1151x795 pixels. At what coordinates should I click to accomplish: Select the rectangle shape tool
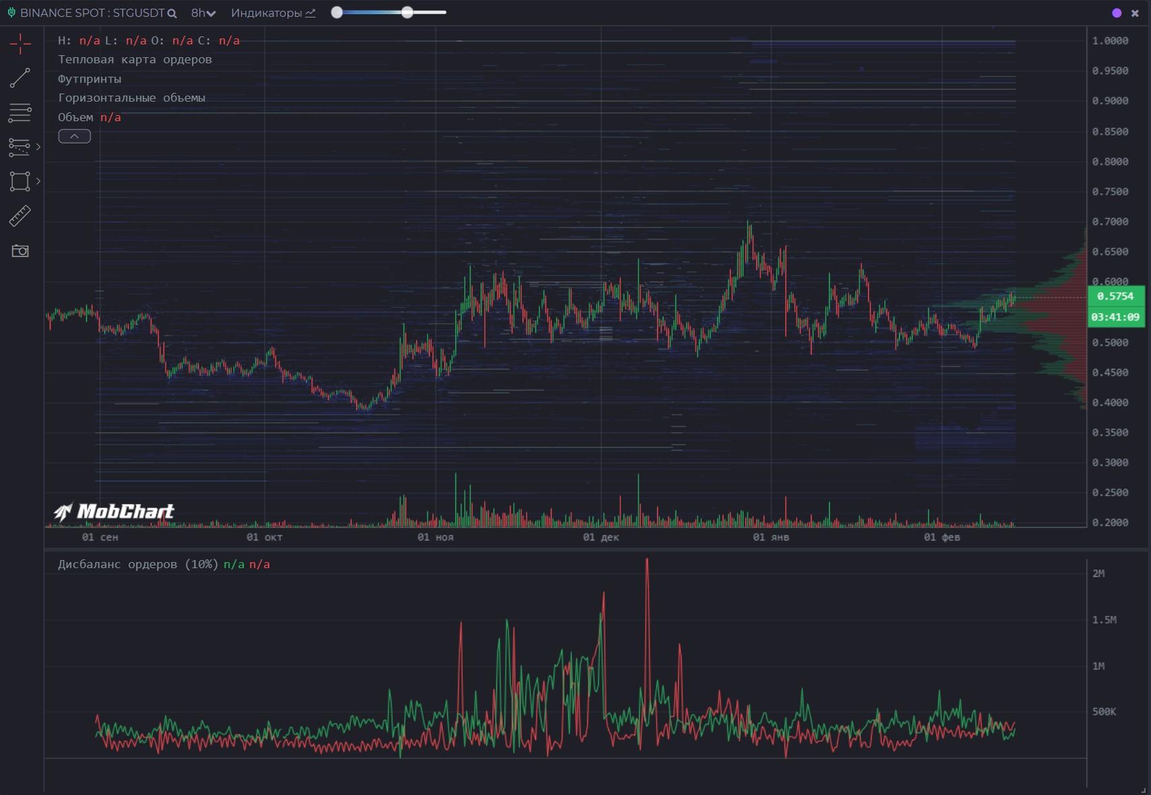pos(20,181)
